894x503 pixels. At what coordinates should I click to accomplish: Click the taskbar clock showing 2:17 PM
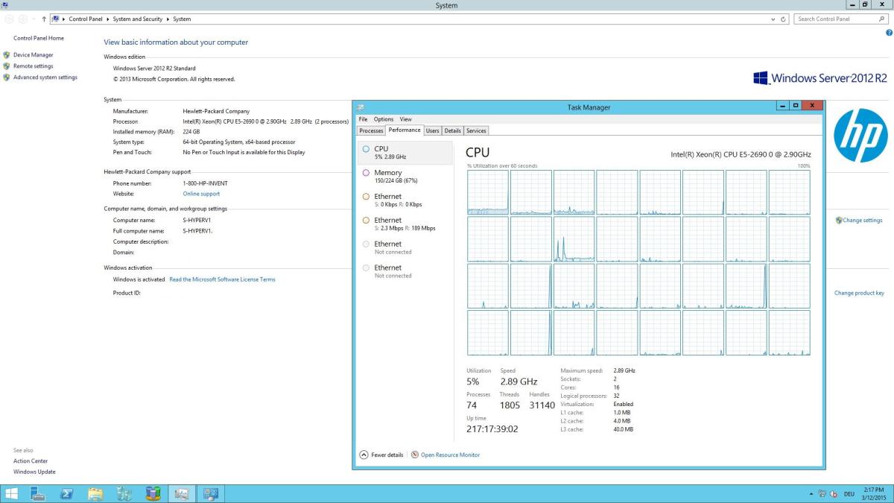(x=872, y=489)
